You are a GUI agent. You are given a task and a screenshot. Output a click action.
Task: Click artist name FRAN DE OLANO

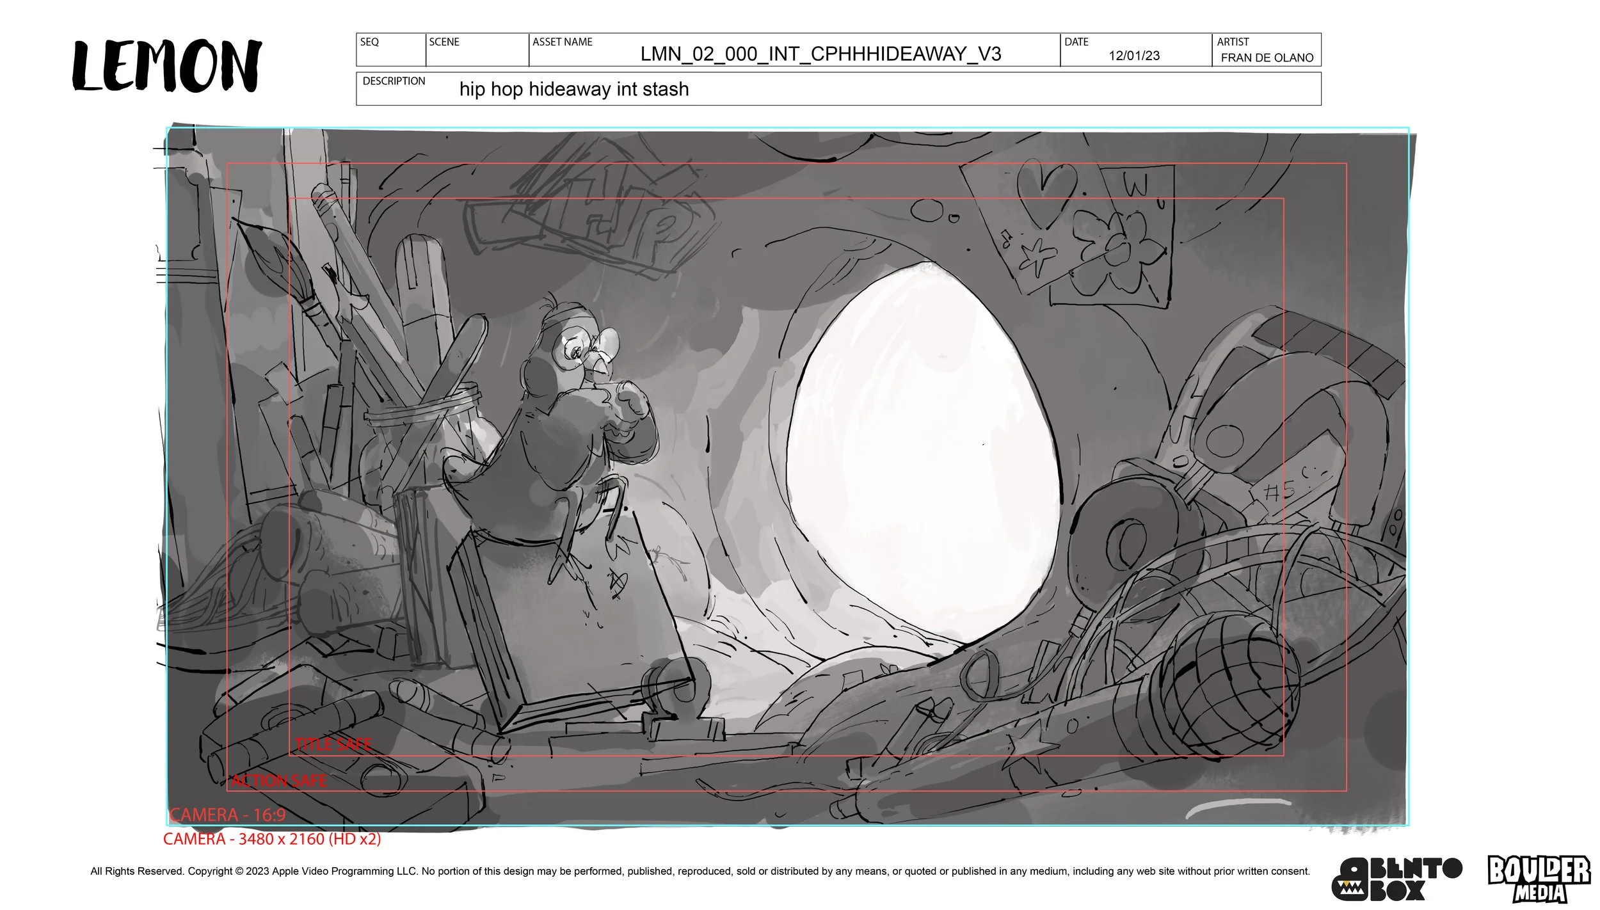1267,58
